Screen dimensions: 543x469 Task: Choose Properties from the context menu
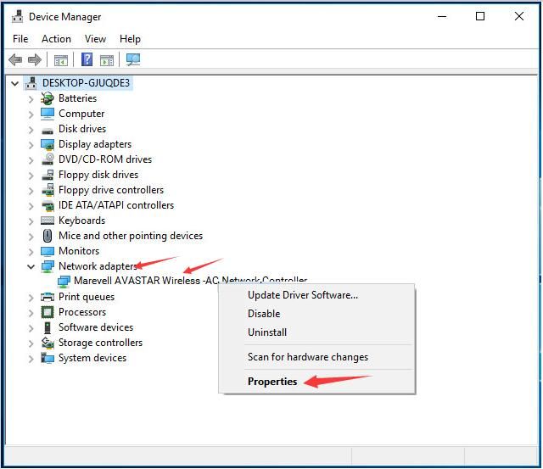272,382
